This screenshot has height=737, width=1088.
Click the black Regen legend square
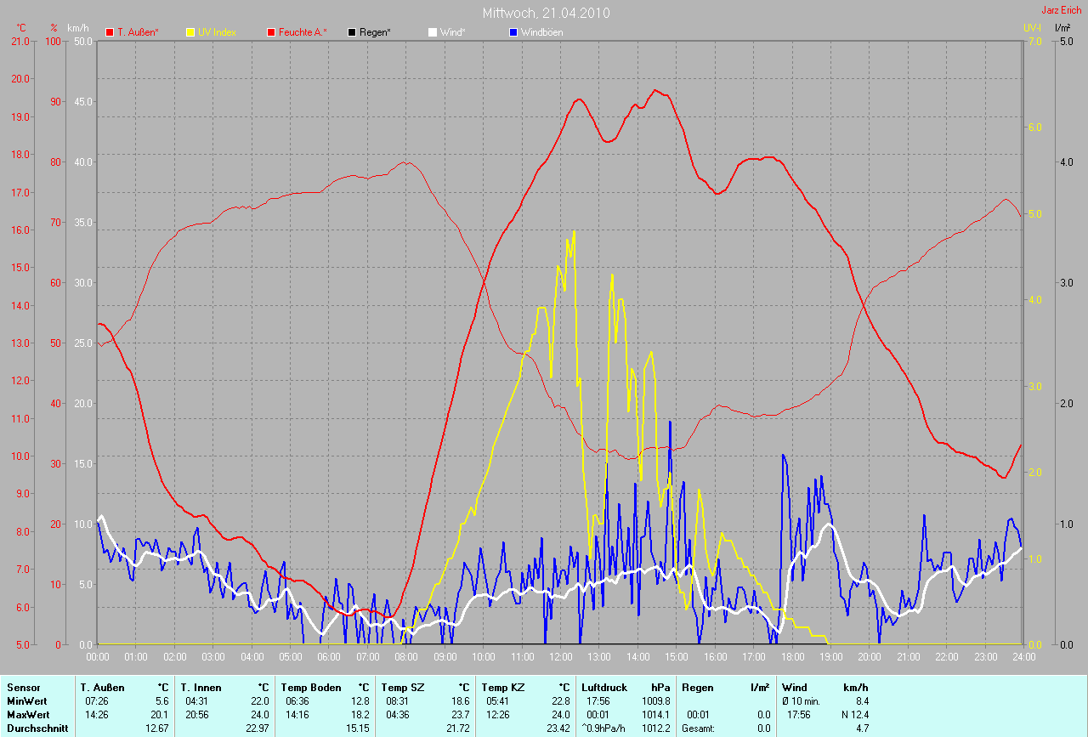tap(353, 32)
